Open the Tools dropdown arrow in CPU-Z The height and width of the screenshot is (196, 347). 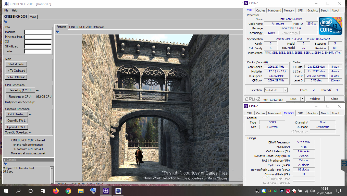pos(302,99)
